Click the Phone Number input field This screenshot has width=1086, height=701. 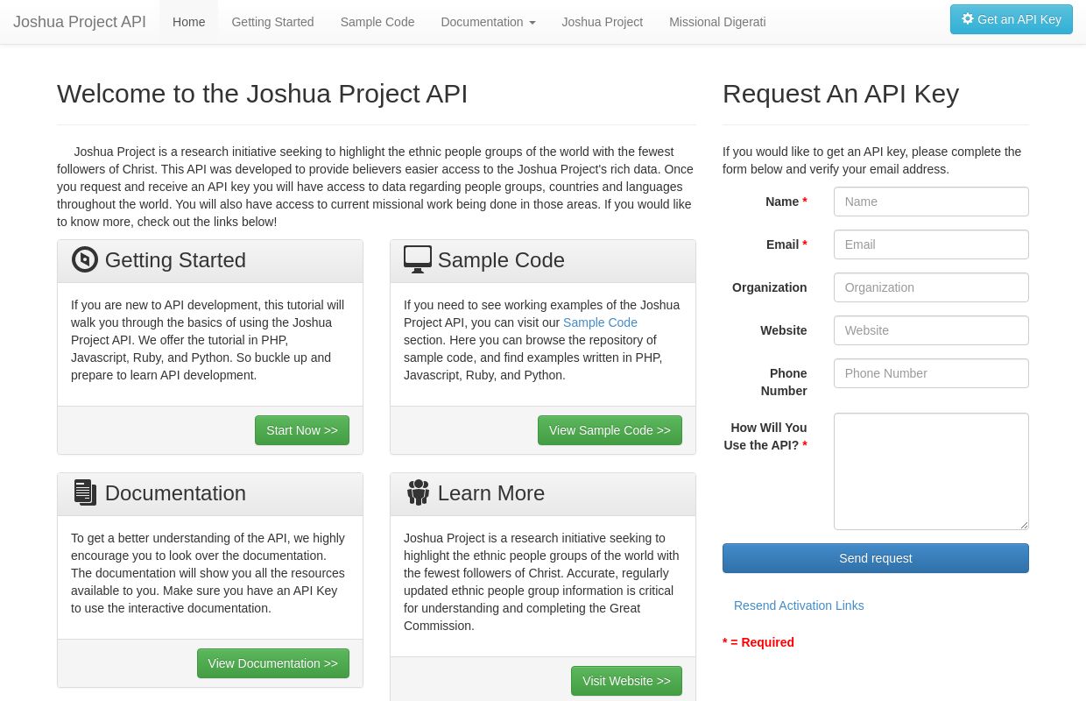pyautogui.click(x=931, y=373)
